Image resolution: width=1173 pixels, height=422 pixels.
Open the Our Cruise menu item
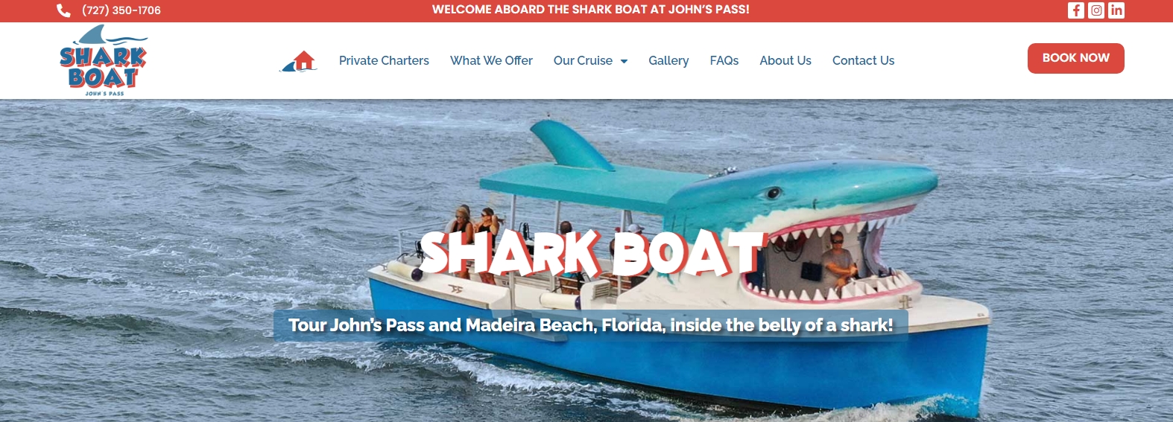click(x=583, y=61)
